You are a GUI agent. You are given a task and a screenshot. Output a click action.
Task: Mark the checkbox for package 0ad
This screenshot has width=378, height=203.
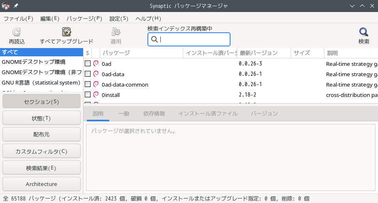tap(88, 63)
